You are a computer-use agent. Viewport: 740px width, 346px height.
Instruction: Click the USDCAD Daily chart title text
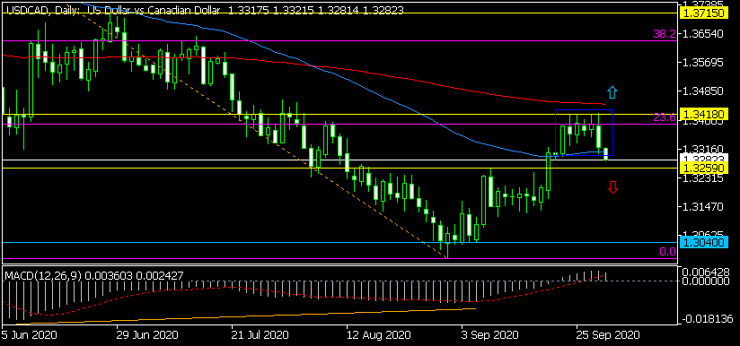(205, 10)
